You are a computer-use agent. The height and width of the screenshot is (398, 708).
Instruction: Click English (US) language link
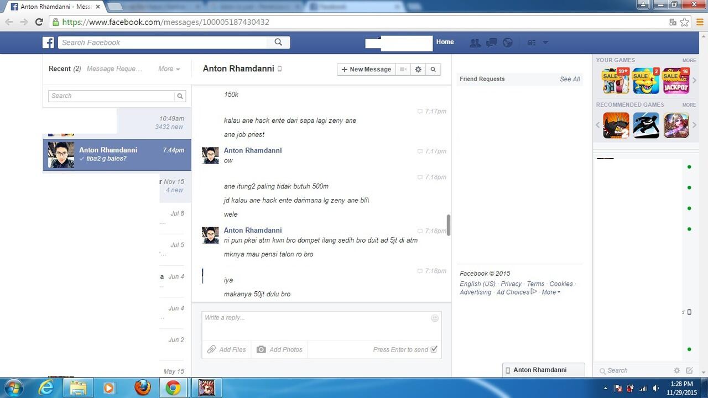[x=477, y=284]
